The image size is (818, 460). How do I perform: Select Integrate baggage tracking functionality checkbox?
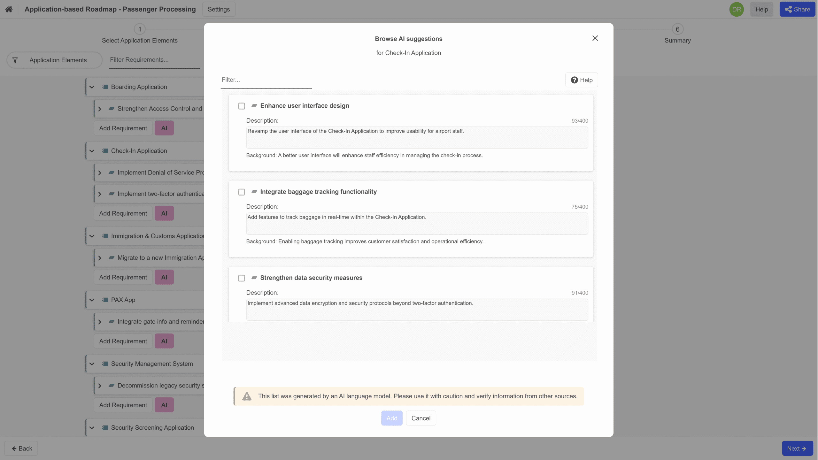[x=242, y=192]
